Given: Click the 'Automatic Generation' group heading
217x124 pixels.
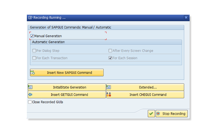Looking at the screenshot, I should click(48, 42).
